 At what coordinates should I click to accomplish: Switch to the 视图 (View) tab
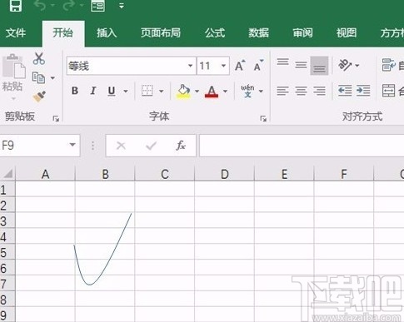pos(347,33)
